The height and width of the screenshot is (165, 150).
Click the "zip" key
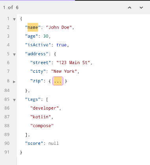click(37, 81)
